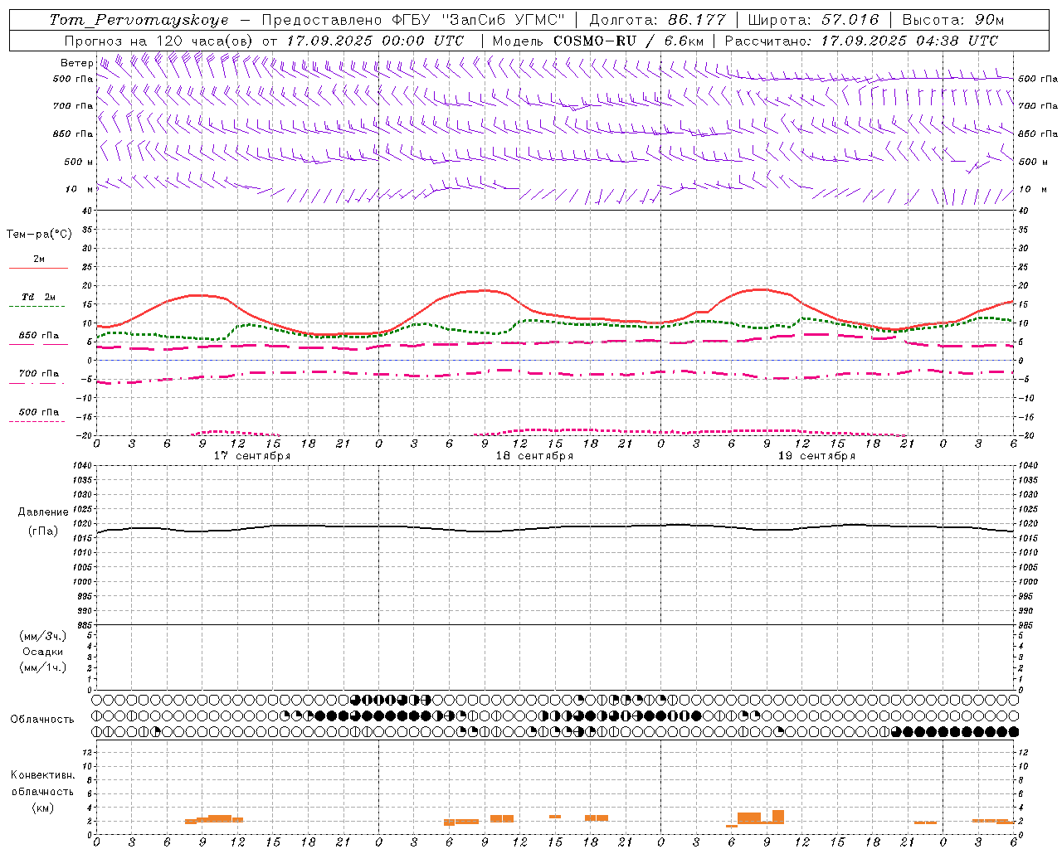Click the 'Модель COSMO-RU / 6.6км' model label

pyautogui.click(x=597, y=41)
